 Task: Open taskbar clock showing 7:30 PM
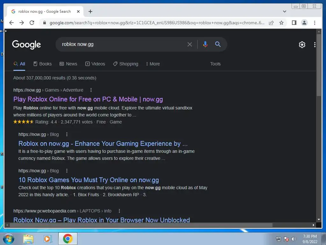coord(310,239)
